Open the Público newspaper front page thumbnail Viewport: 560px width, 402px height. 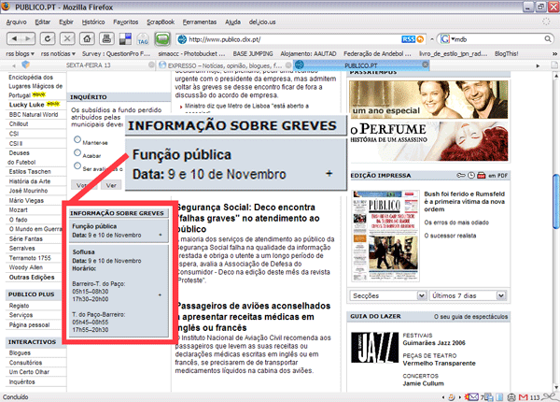coord(385,236)
